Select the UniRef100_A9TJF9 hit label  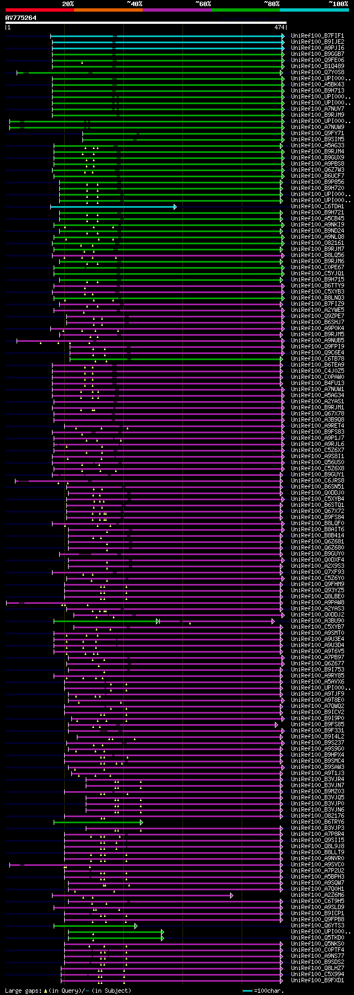point(317,694)
